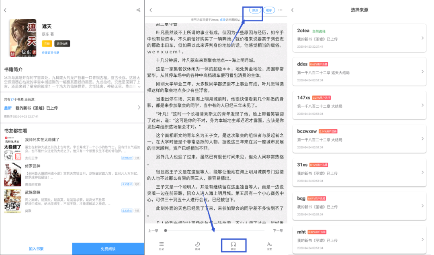
Task: Click the 当前选择 label beside 2otea
Action: [319, 31]
